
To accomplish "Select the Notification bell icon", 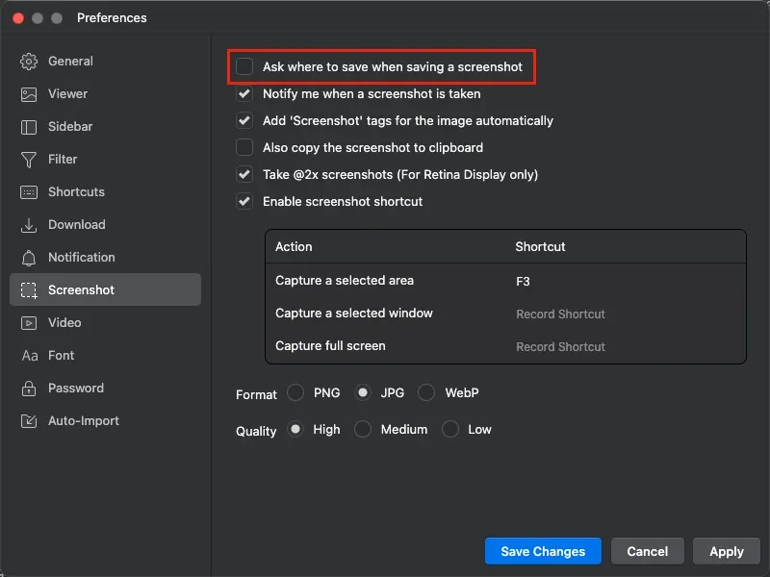I will coord(29,258).
